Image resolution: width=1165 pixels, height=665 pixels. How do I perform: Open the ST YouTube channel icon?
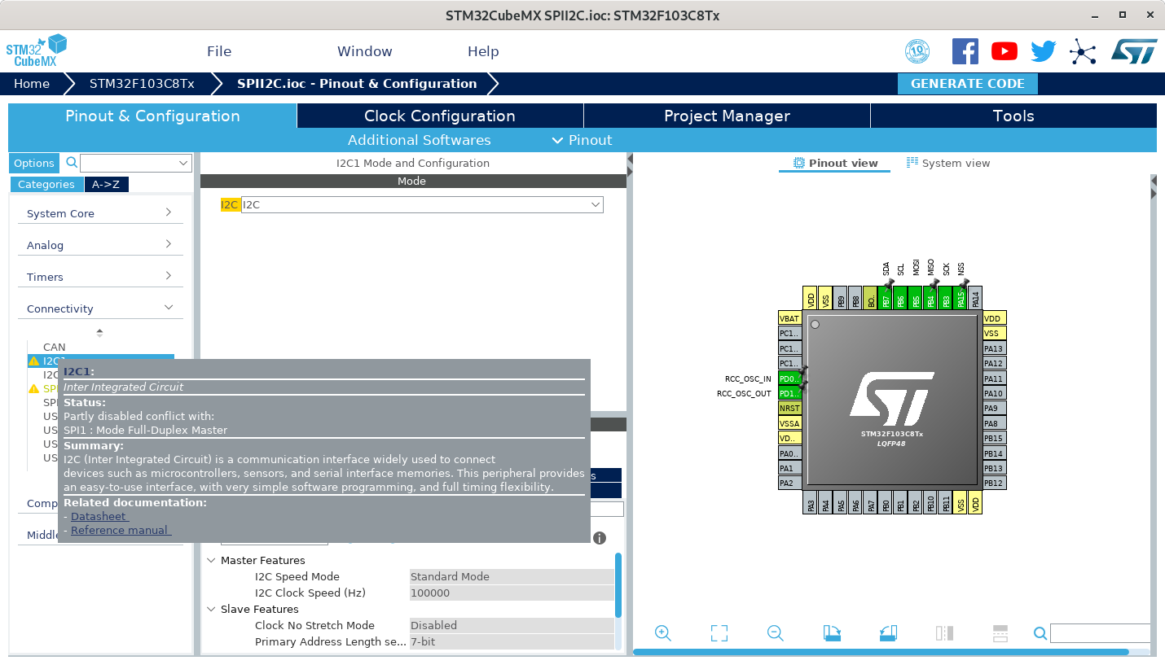coord(1005,51)
